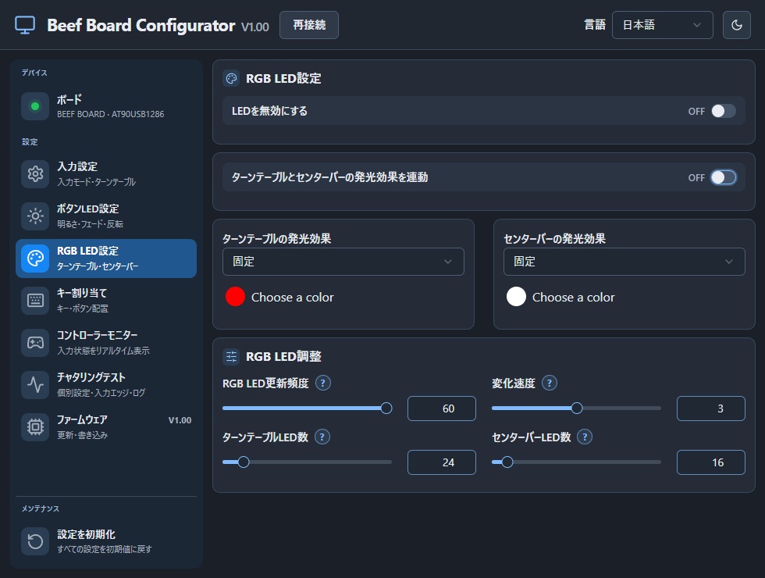Click the chip icon for ファームウェア
This screenshot has height=578, width=765.
point(35,427)
